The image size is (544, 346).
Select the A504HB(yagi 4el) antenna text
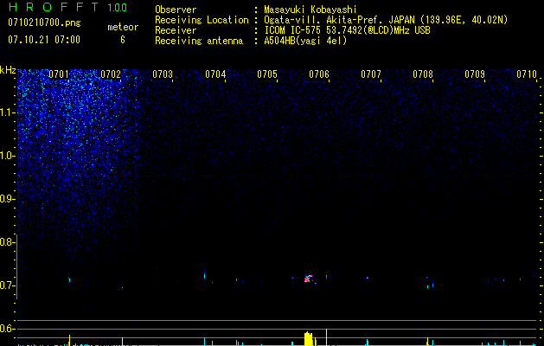(x=305, y=41)
